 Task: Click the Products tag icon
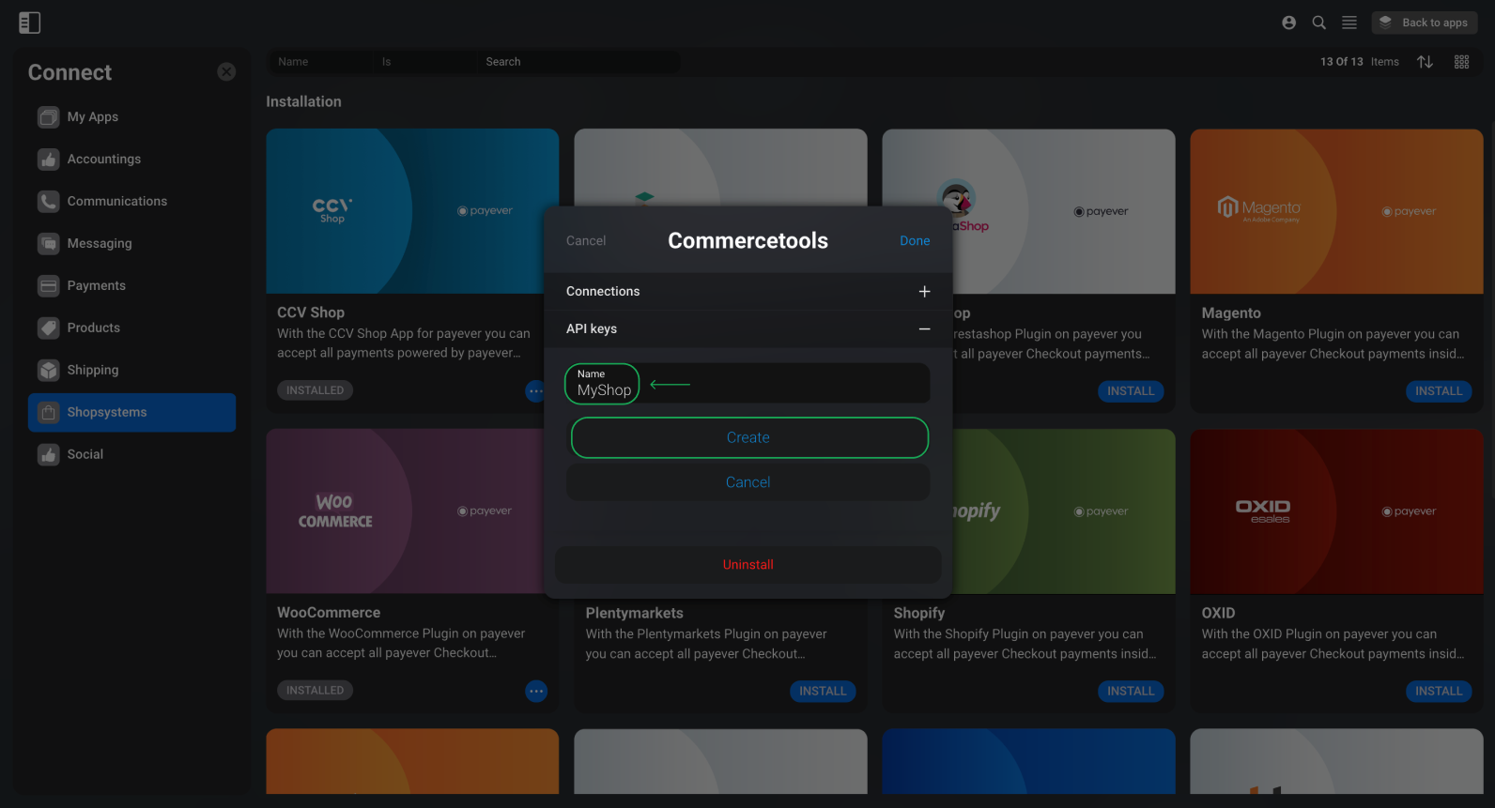[x=48, y=328]
